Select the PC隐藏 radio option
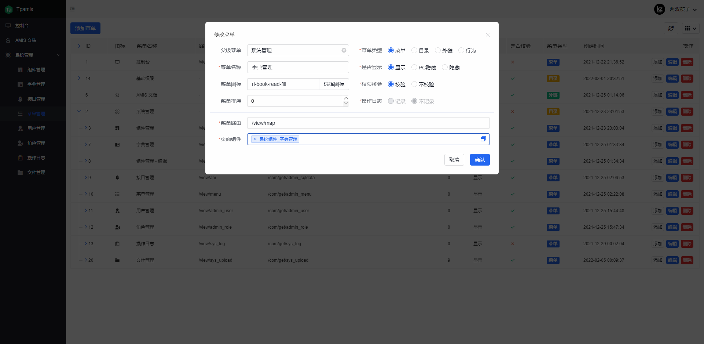The height and width of the screenshot is (344, 704). [414, 67]
